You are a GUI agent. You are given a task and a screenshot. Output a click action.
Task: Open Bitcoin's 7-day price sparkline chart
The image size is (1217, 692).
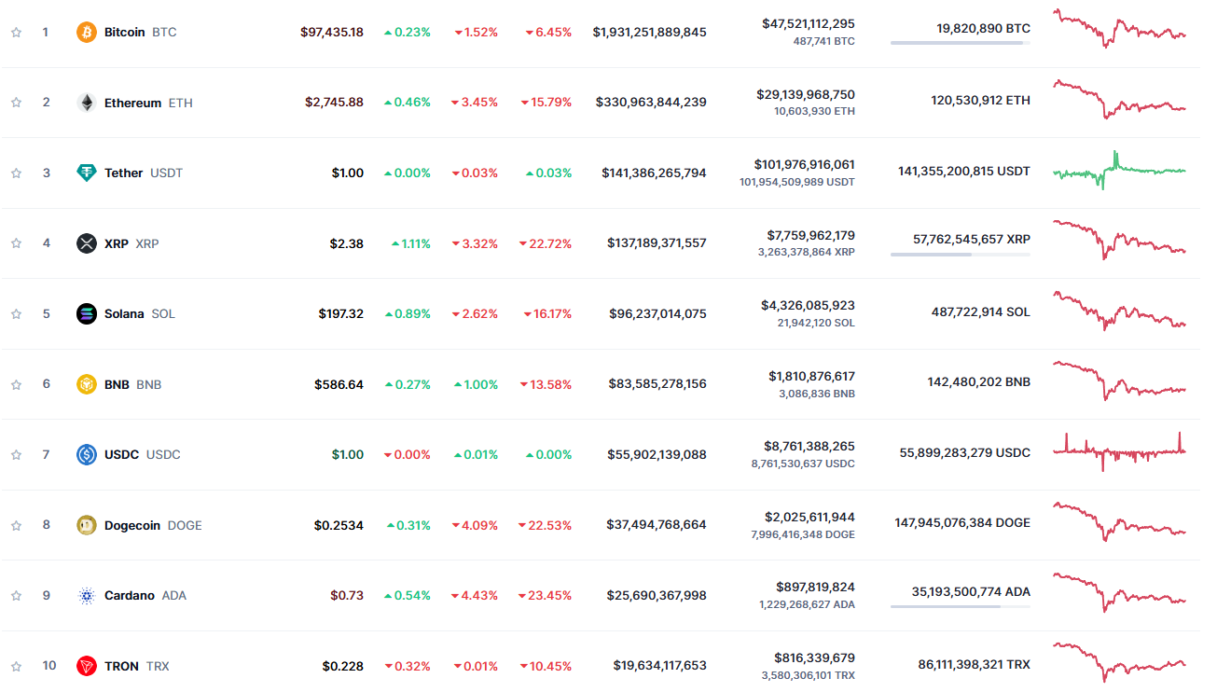pyautogui.click(x=1119, y=28)
